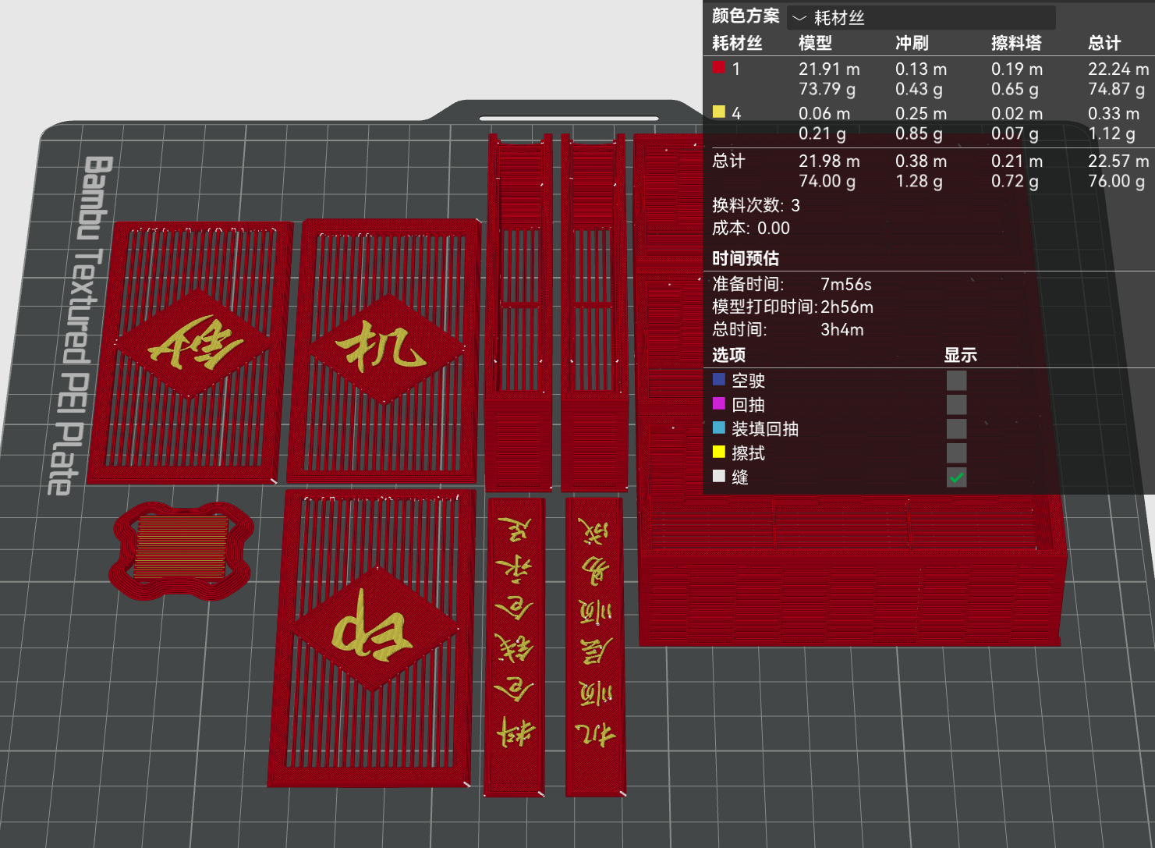This screenshot has height=848, width=1155.
Task: Click the 擦拭 option label
Action: click(x=749, y=453)
